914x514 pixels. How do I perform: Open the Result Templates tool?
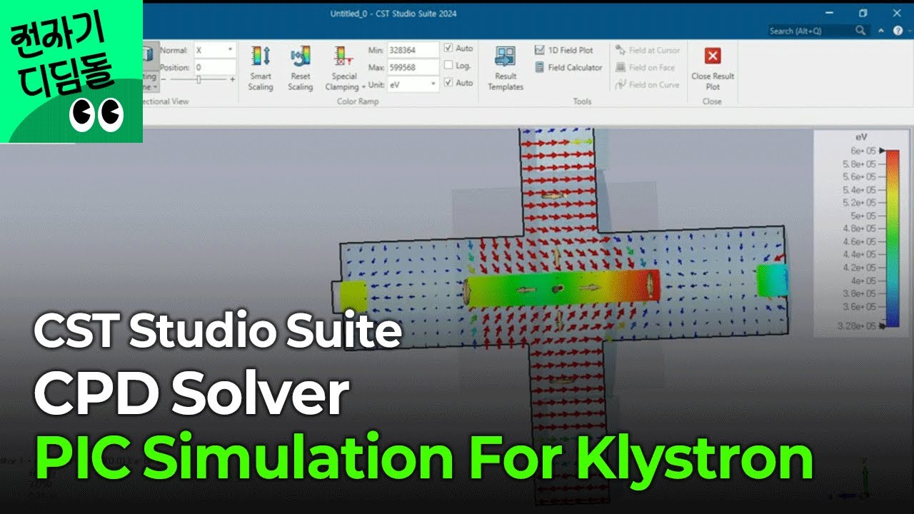506,68
